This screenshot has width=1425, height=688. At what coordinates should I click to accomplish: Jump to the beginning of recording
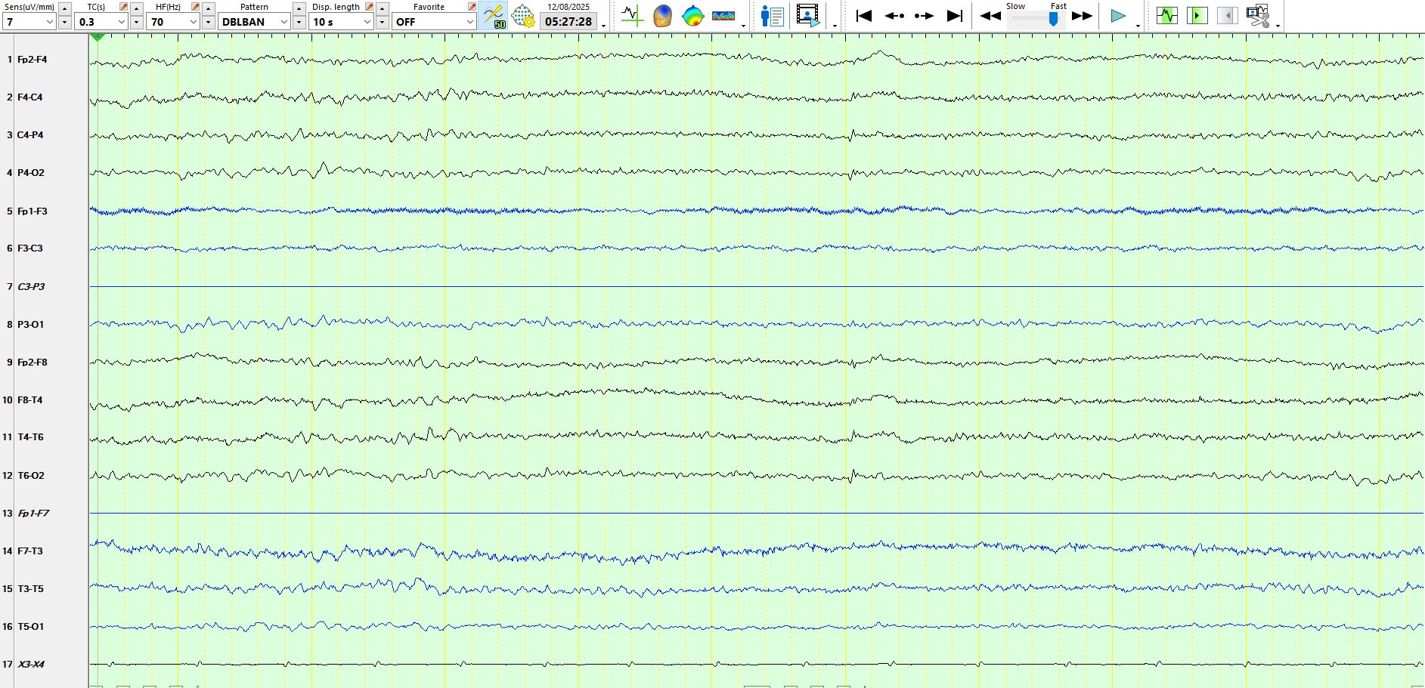(864, 16)
